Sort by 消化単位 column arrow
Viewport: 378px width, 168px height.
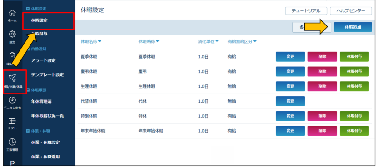point(217,42)
